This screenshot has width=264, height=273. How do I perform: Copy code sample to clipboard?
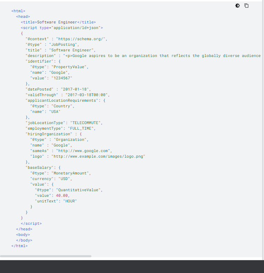(246, 6)
